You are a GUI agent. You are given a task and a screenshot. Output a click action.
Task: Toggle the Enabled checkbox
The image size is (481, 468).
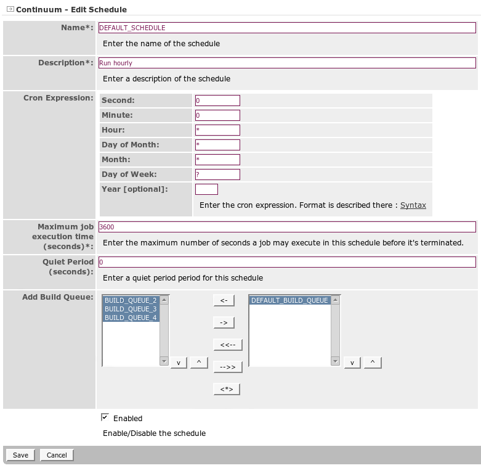[105, 417]
